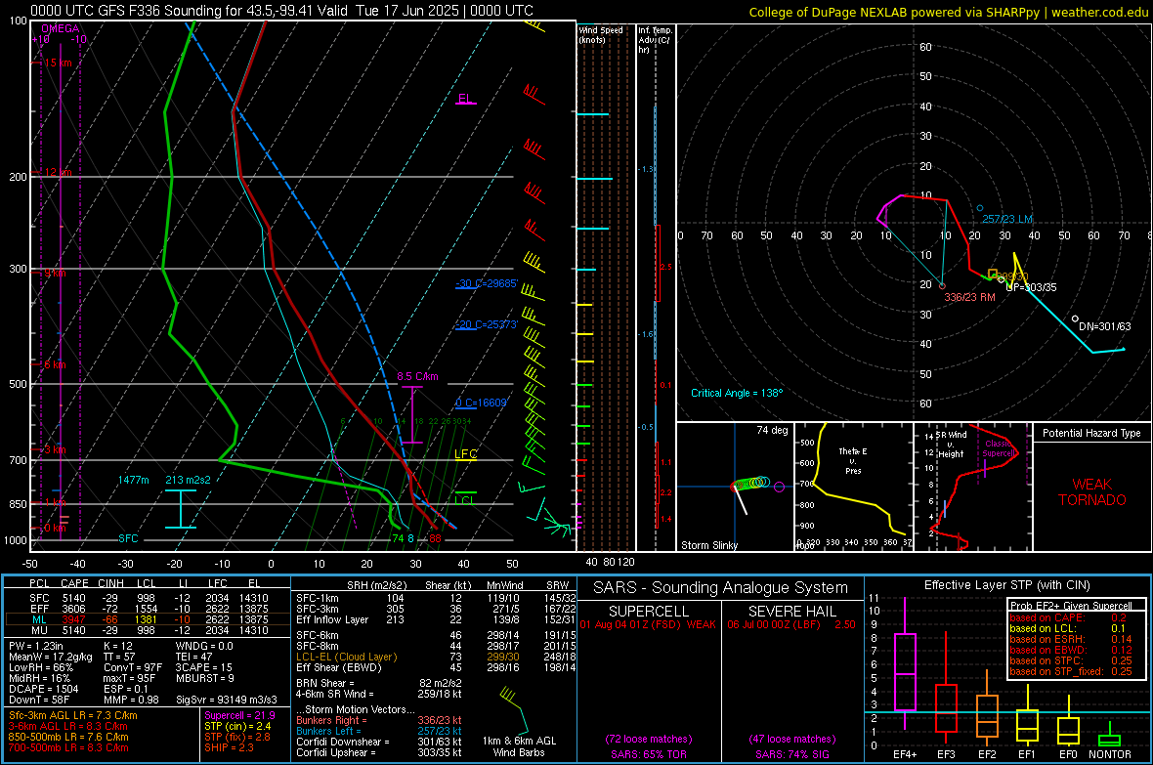Click the College of DuPage NEXLAB credit
Screen dimensions: 1153x765
coord(949,13)
